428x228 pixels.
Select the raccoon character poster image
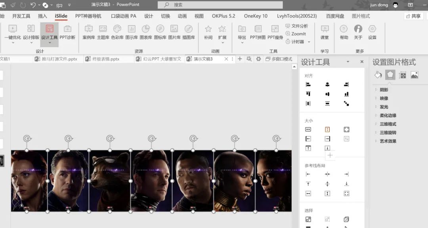(x=110, y=181)
